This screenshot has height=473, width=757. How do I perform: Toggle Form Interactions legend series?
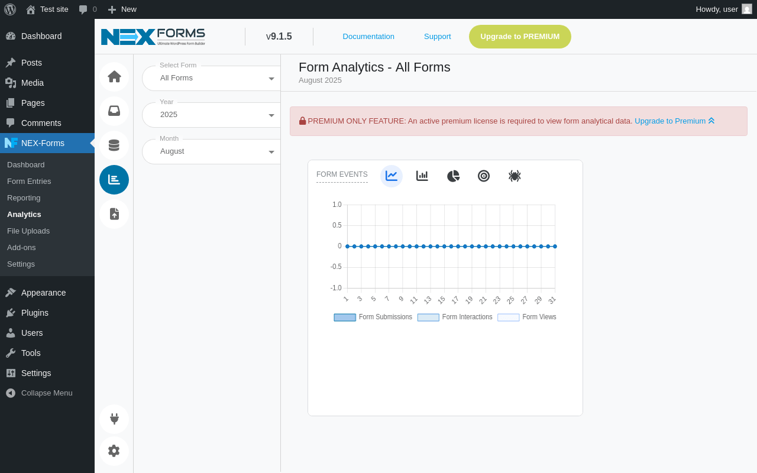click(455, 318)
